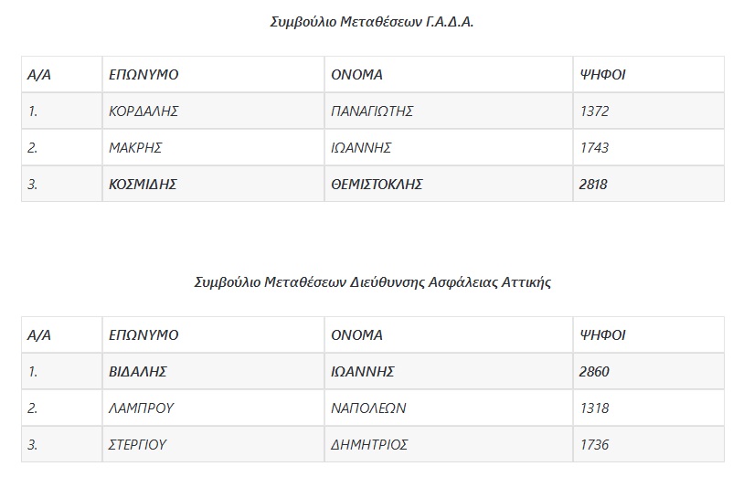Click the first name cell ΘΕΜΙΣΤΟΚΛΗΣ
This screenshot has width=733, height=477.
(377, 185)
